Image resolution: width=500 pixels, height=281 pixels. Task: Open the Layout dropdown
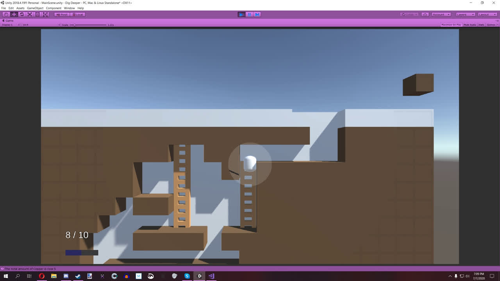487,14
